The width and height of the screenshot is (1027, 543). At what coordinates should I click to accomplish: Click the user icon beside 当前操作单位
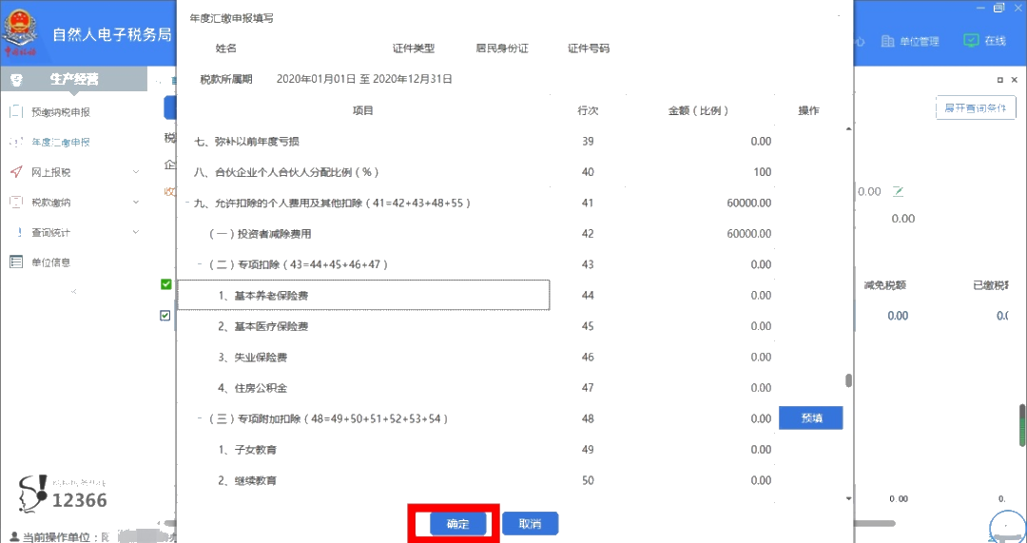tap(15, 537)
